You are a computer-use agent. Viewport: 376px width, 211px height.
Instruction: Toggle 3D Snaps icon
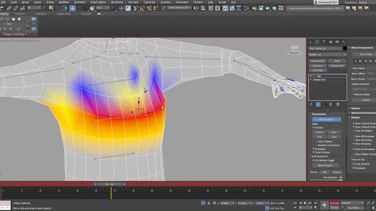tap(136, 8)
